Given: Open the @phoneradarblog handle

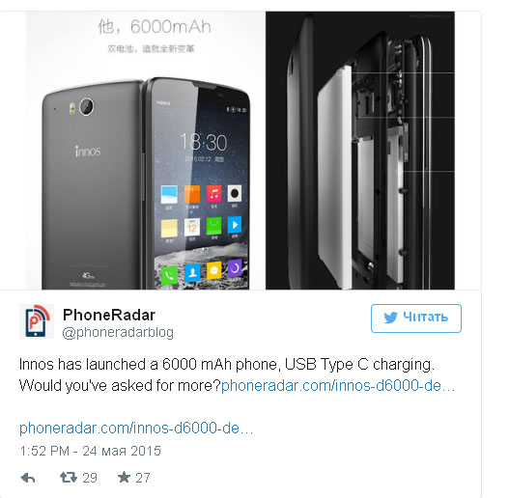Looking at the screenshot, I should coord(118,332).
